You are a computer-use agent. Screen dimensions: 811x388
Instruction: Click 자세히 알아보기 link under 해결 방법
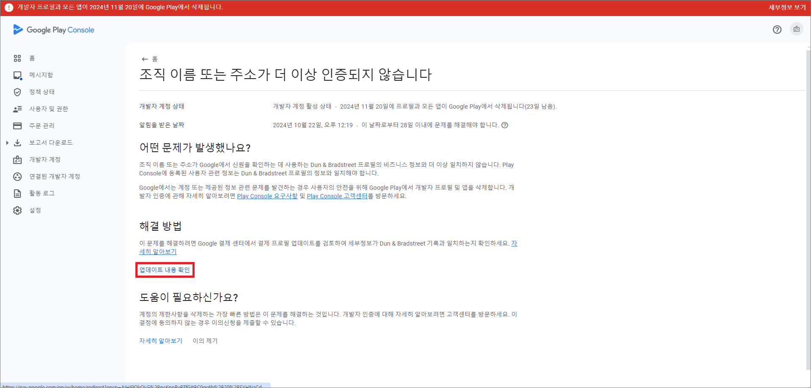click(158, 251)
